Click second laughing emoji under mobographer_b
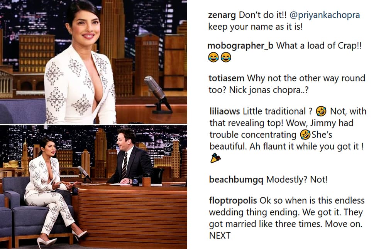386x249 pixels. pos(226,57)
